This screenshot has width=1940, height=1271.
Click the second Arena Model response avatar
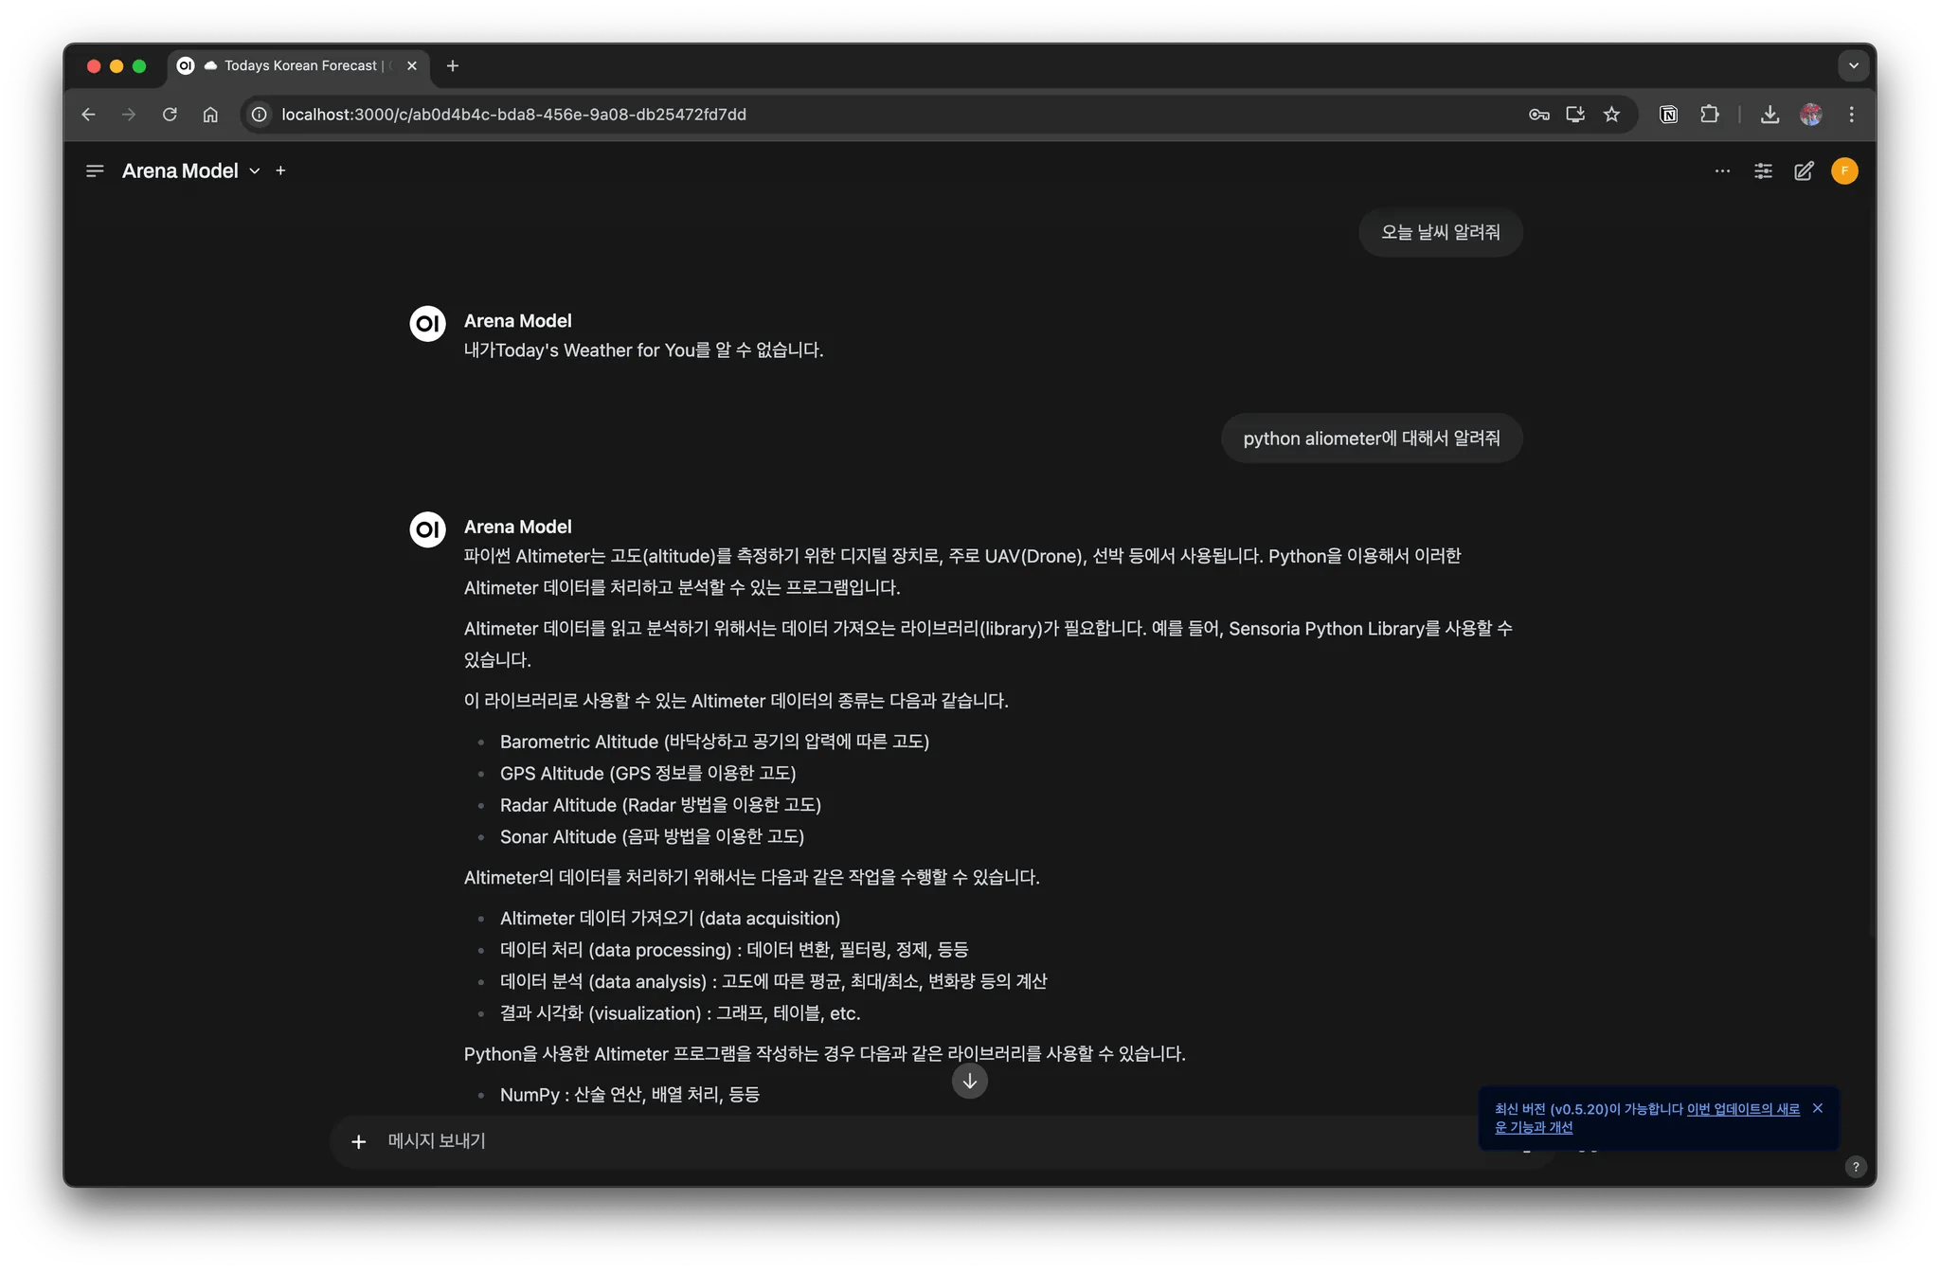click(x=427, y=528)
